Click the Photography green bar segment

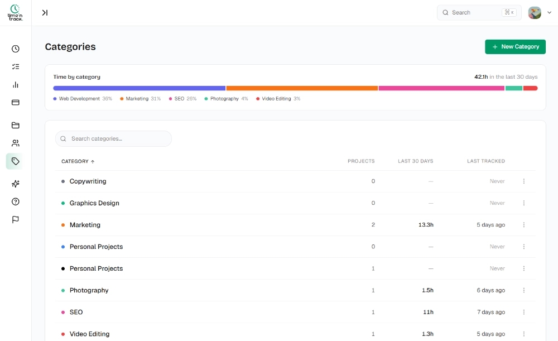click(x=514, y=88)
